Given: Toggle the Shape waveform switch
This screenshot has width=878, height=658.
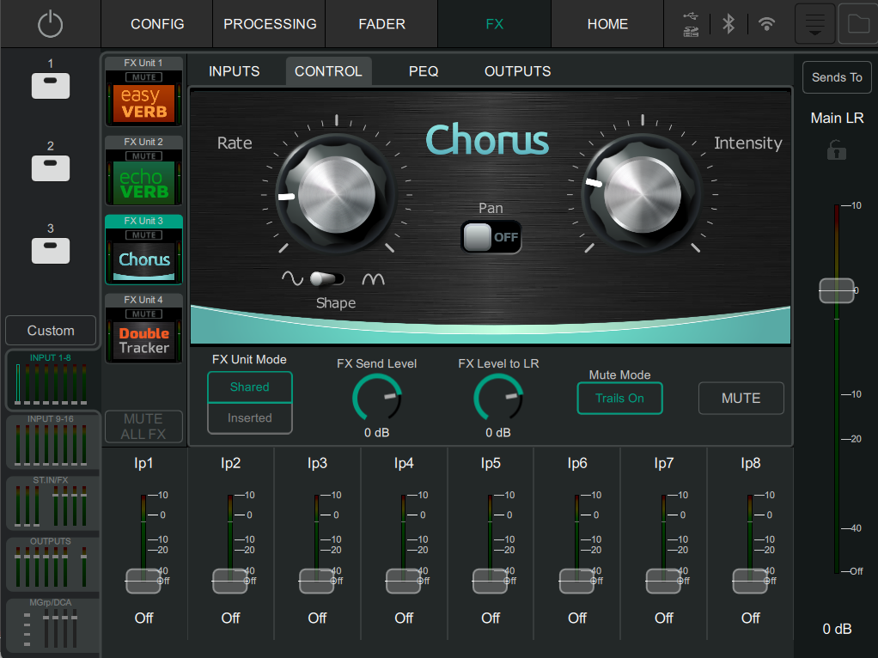Looking at the screenshot, I should [326, 278].
